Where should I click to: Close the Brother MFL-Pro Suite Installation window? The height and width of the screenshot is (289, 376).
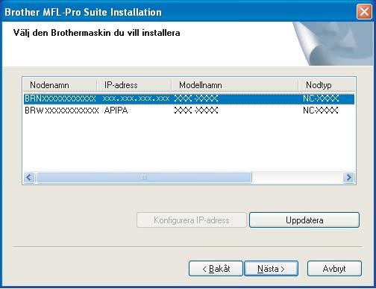tap(364, 12)
